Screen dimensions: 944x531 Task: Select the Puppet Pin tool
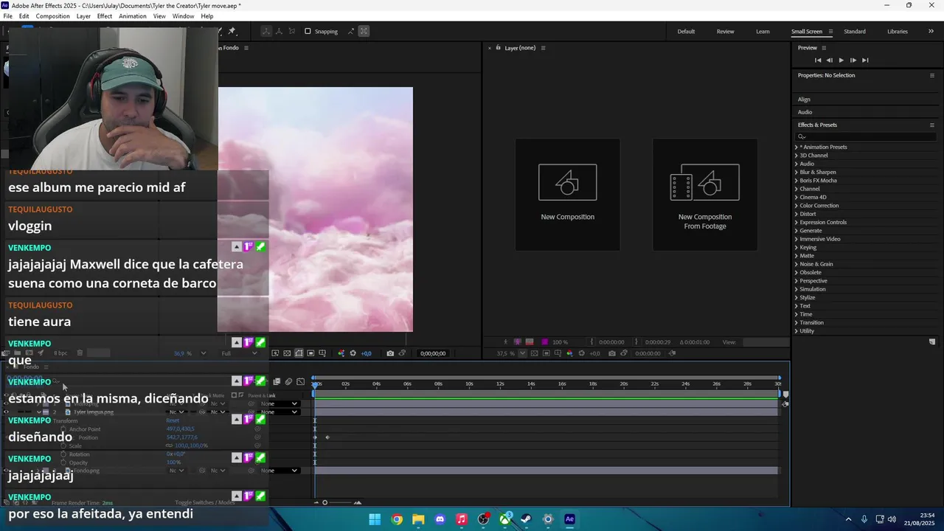click(232, 31)
